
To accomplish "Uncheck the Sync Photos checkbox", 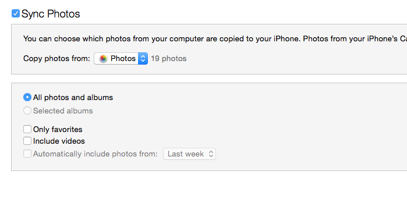I will (16, 13).
